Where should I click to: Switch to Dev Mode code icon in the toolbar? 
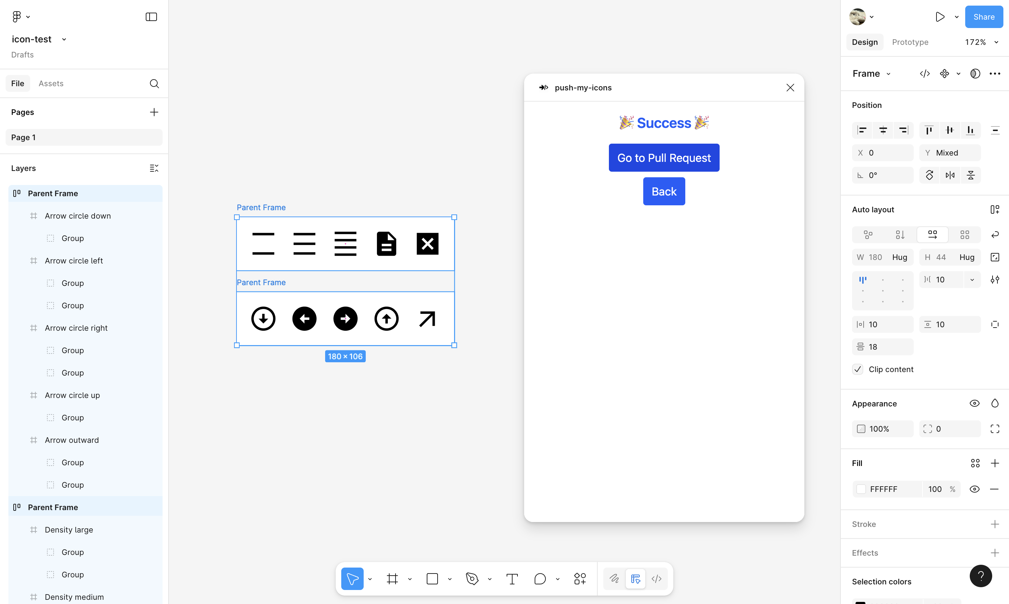click(656, 578)
